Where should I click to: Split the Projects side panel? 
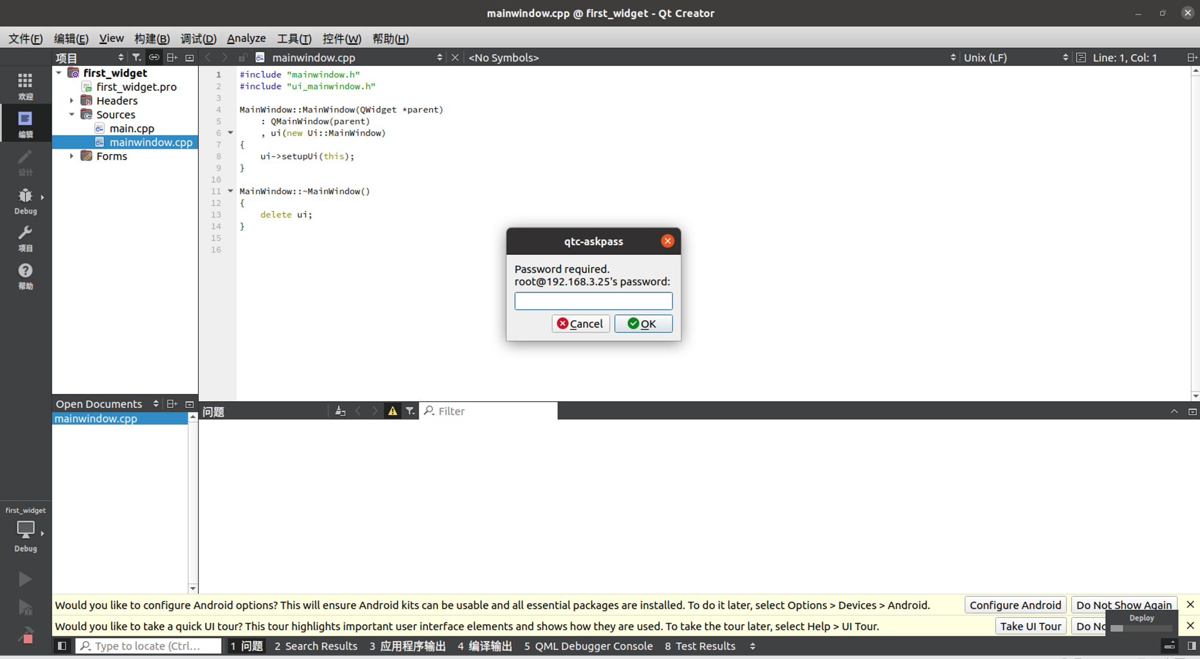click(x=172, y=58)
